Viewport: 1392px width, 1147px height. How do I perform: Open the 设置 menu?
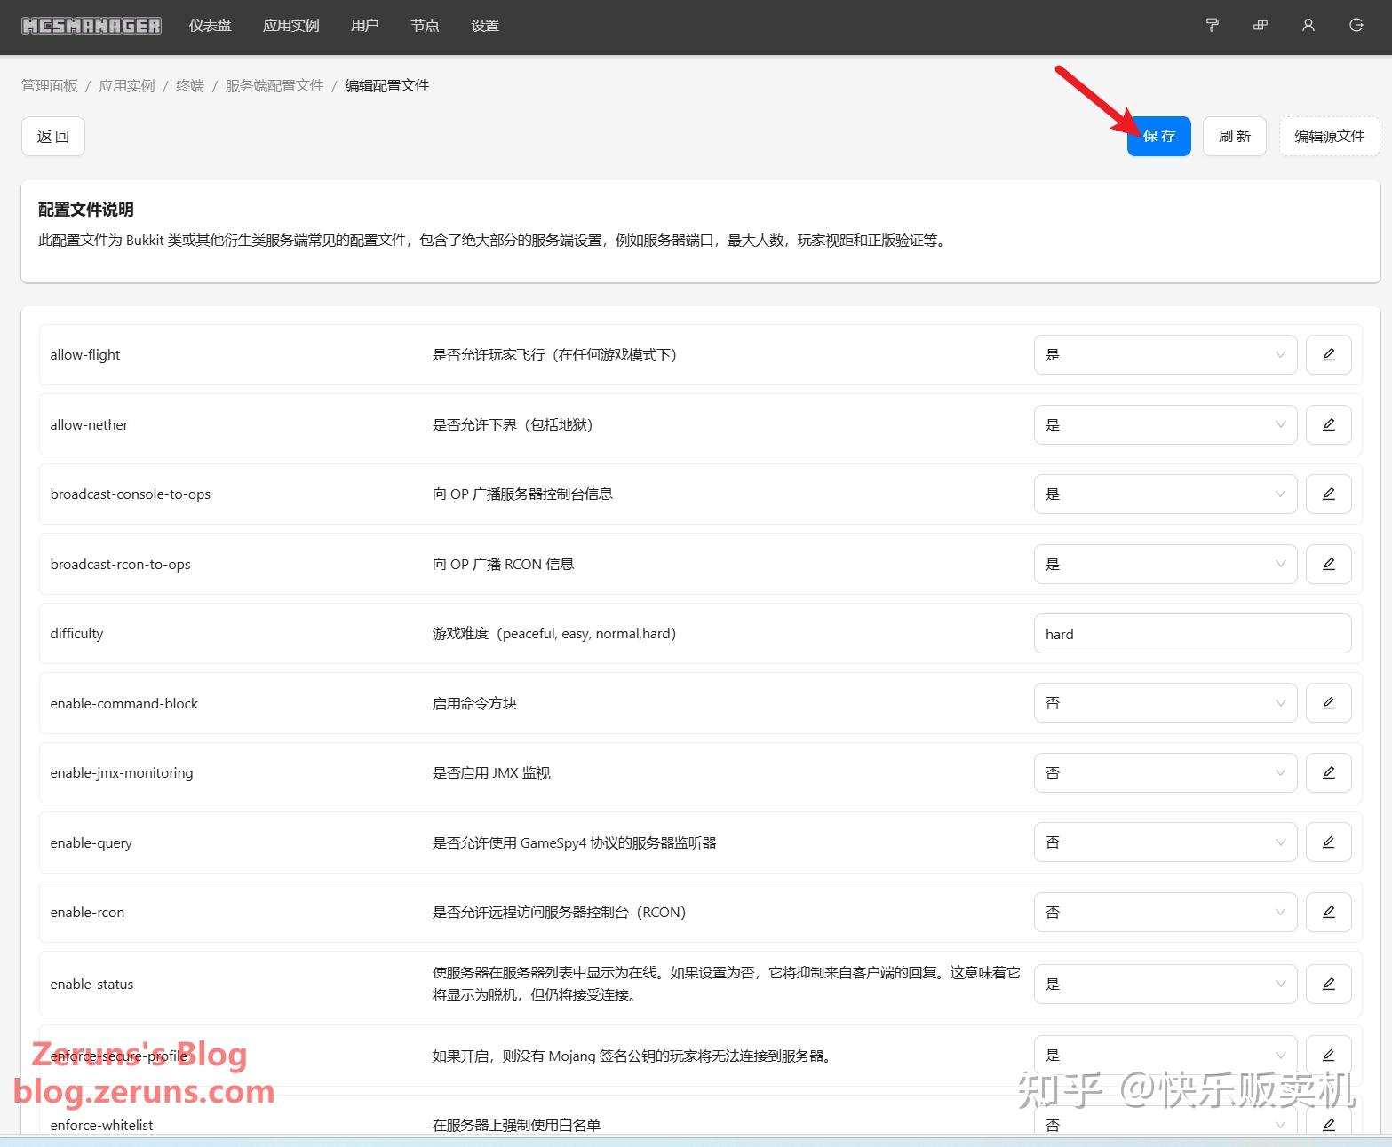485,26
